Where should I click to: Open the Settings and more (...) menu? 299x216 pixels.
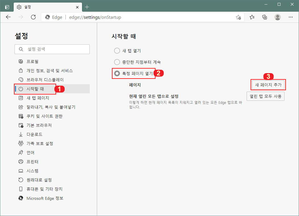(290, 17)
